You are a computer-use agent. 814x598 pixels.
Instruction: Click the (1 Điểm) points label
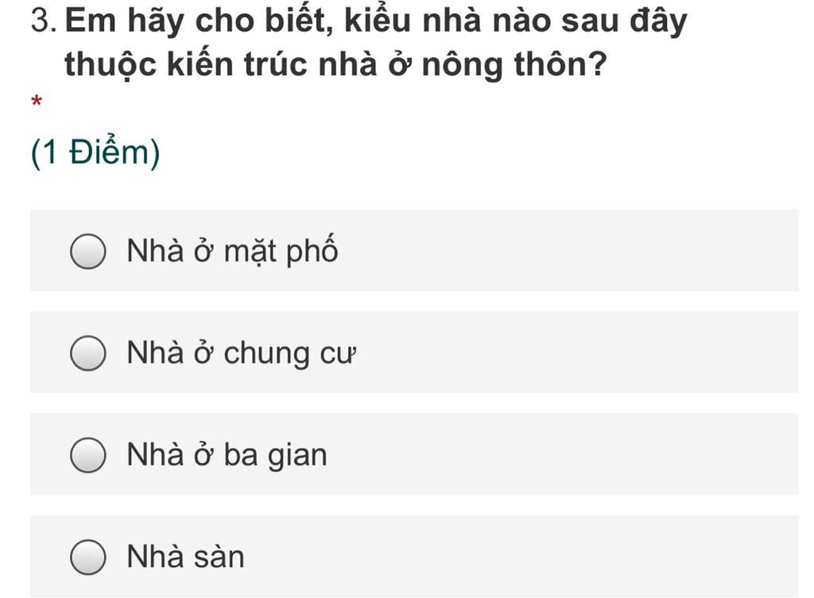[95, 152]
